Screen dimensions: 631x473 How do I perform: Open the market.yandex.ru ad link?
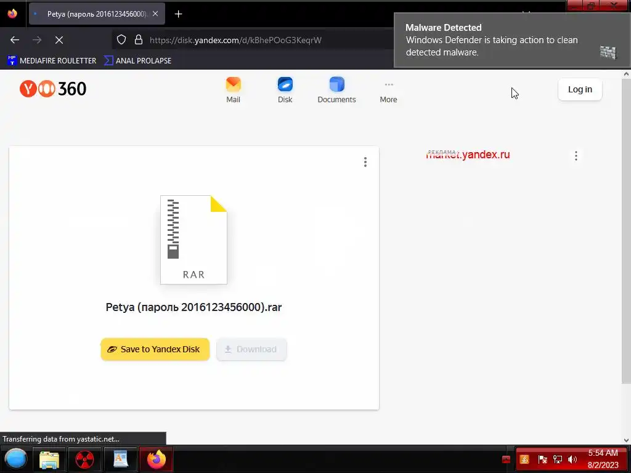coord(468,155)
